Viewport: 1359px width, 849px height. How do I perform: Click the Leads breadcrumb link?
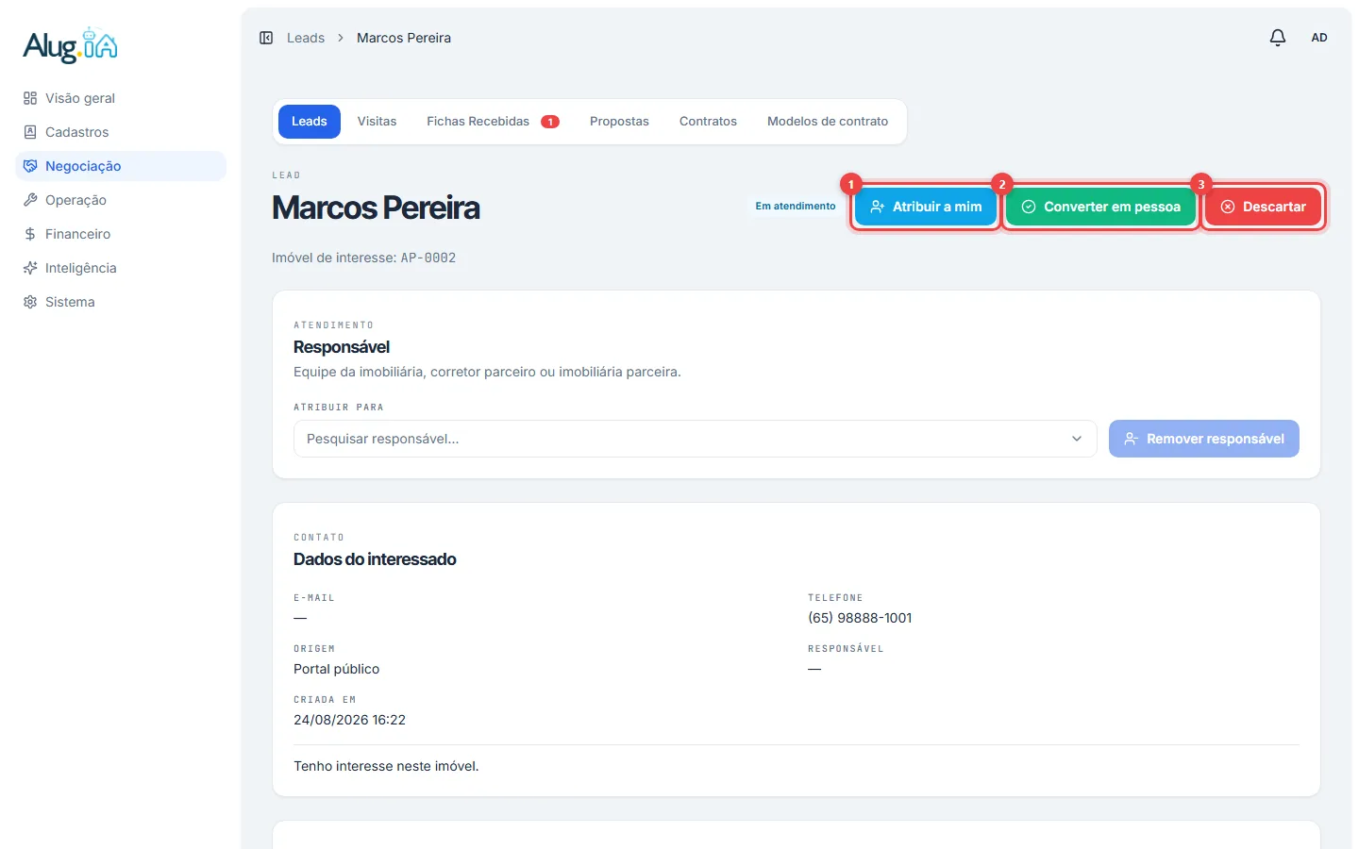[306, 38]
